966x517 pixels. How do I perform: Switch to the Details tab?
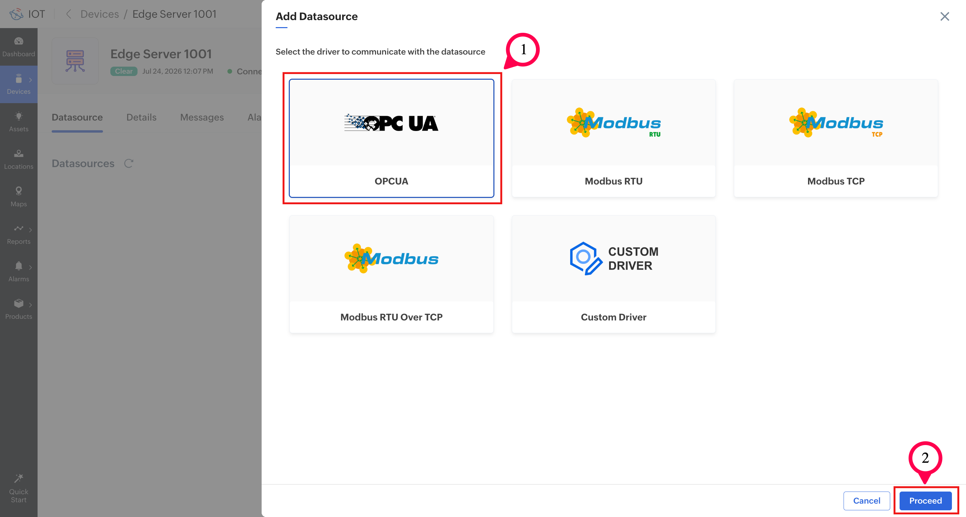pyautogui.click(x=141, y=118)
